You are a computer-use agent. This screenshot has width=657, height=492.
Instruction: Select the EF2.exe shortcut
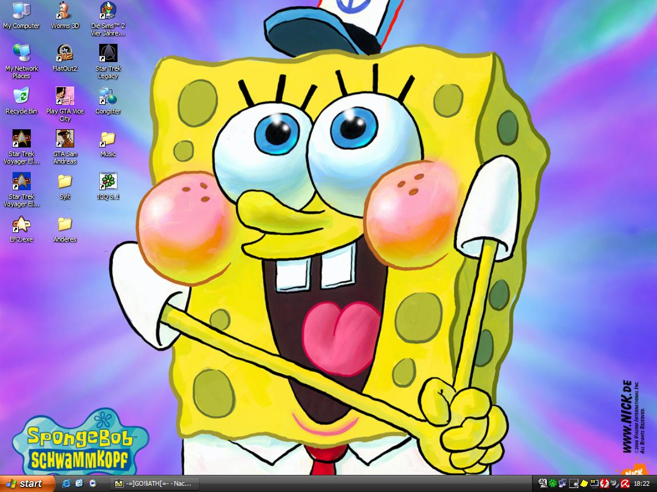pos(21,224)
